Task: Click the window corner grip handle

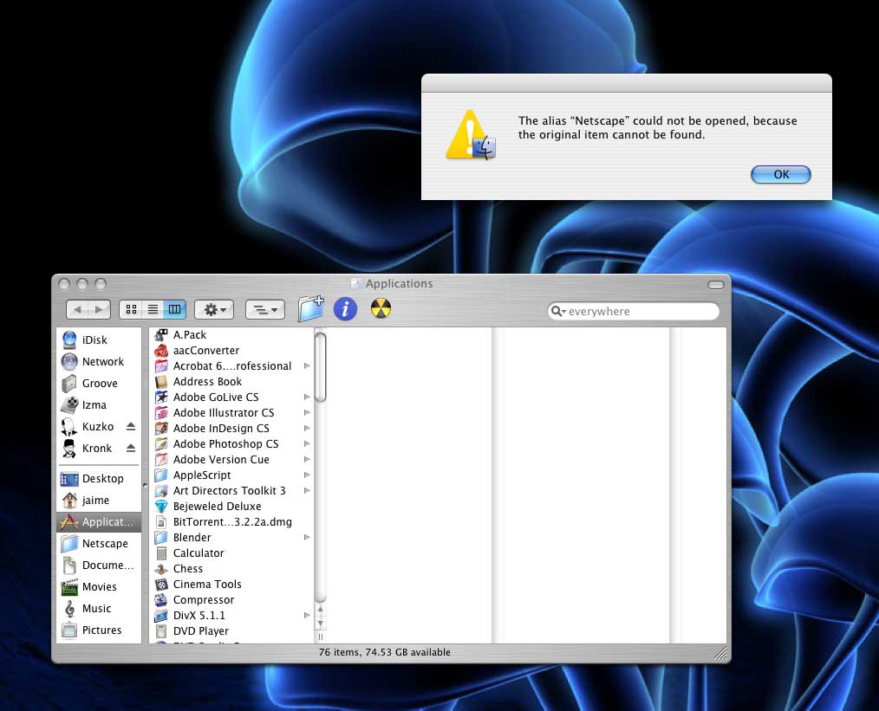Action: 721,653
